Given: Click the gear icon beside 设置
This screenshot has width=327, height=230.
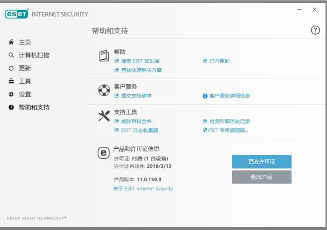Looking at the screenshot, I should [x=11, y=94].
